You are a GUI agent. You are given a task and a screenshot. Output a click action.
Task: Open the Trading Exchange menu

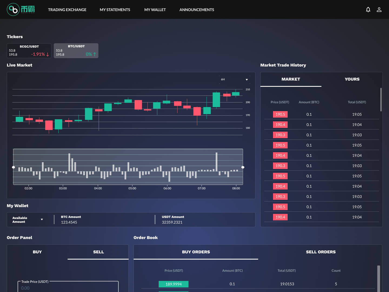67,10
